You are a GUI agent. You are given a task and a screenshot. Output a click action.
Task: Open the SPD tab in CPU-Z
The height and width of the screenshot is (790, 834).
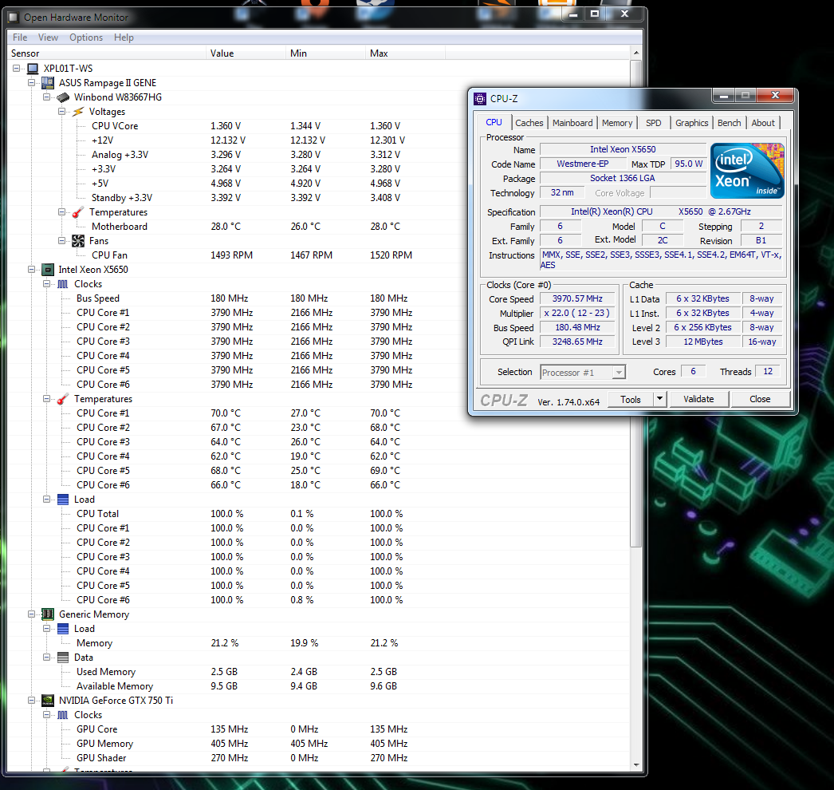(x=654, y=123)
